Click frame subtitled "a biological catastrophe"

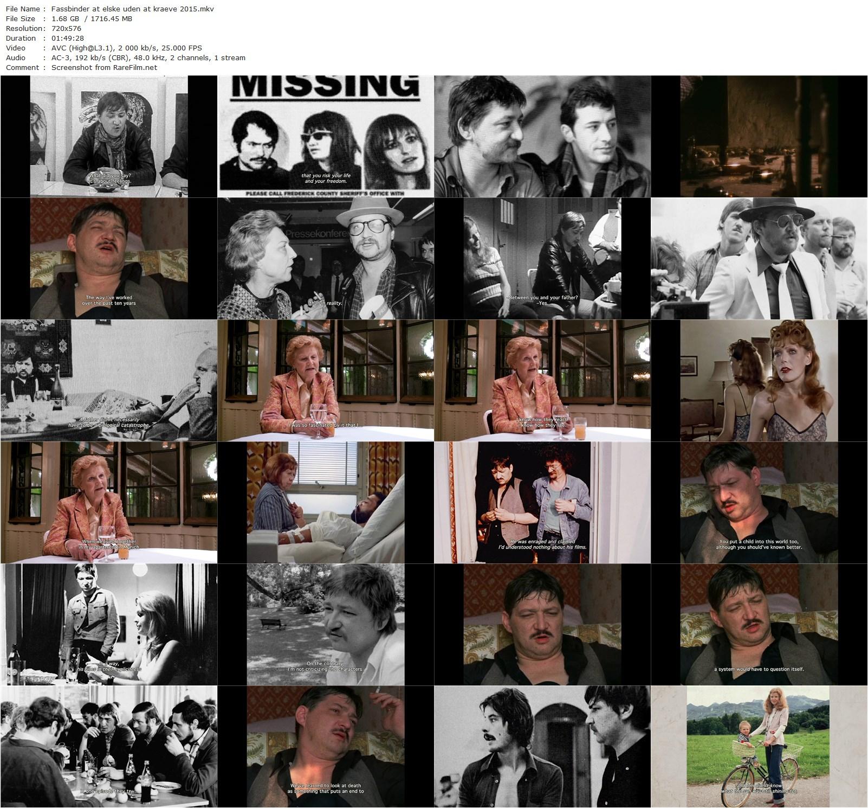point(109,380)
